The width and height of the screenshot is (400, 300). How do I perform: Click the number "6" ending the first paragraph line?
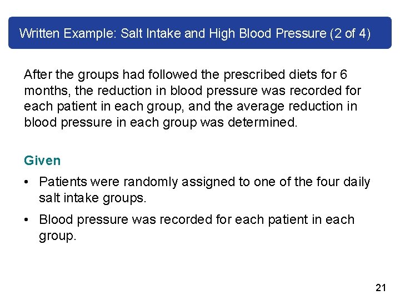344,74
